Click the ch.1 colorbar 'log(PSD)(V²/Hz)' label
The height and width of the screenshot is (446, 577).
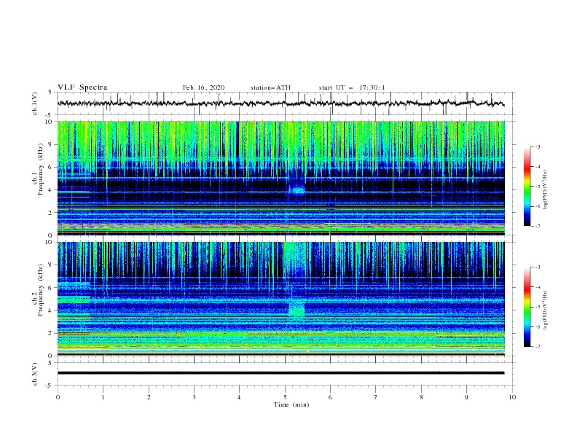[546, 190]
